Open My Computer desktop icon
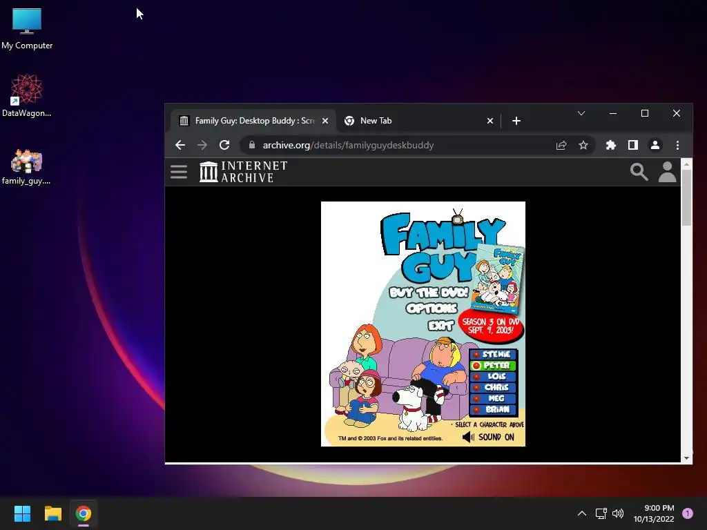 27,28
